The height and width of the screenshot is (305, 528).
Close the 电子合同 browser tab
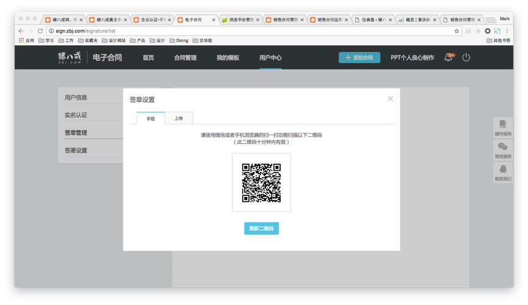click(x=214, y=20)
